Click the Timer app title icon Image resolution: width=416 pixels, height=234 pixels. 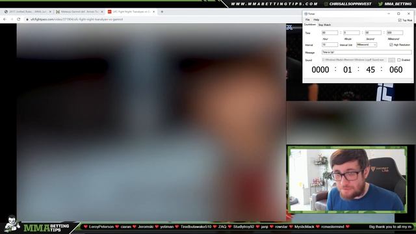pos(305,14)
